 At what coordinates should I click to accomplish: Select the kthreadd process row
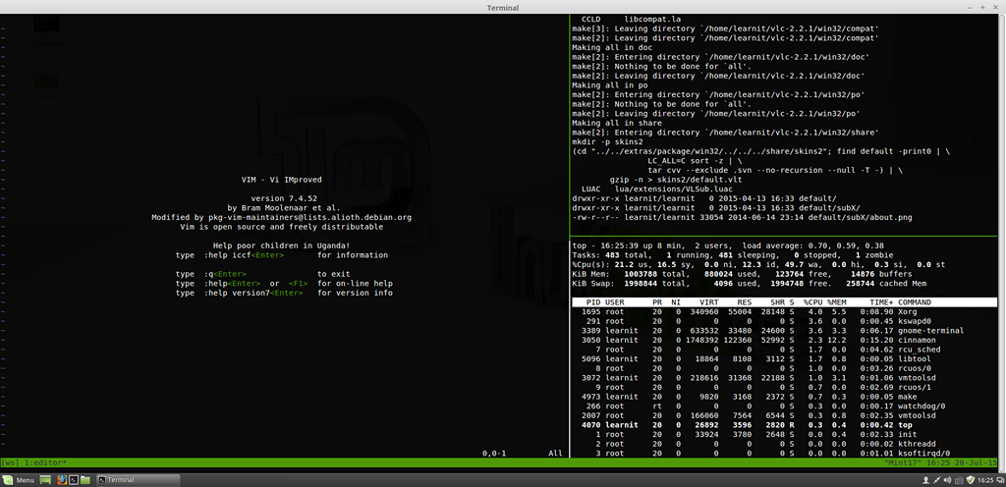point(784,444)
